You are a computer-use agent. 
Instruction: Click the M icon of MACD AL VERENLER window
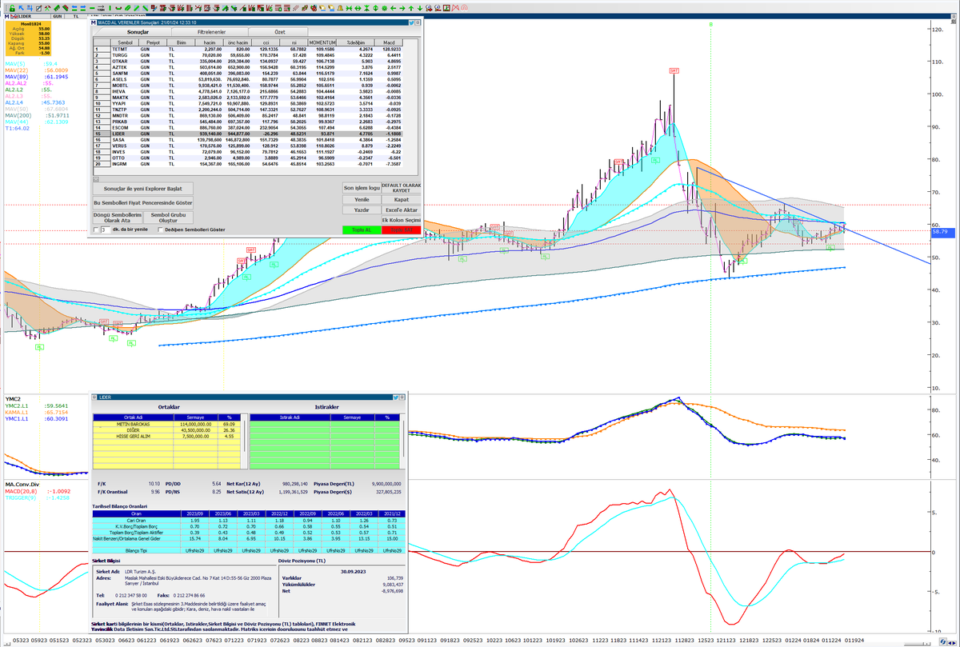click(x=94, y=23)
